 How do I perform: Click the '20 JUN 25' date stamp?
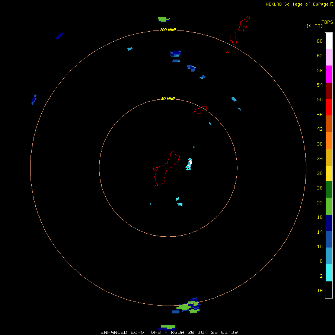(x=202, y=332)
